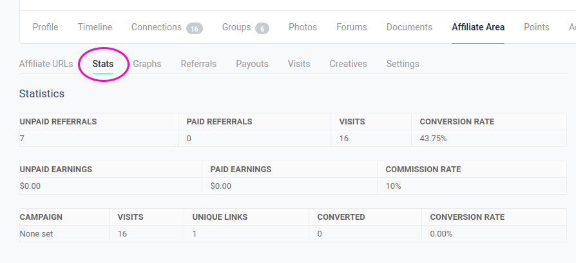The image size is (576, 263).
Task: Click the Connections count badge 16
Action: 195,28
